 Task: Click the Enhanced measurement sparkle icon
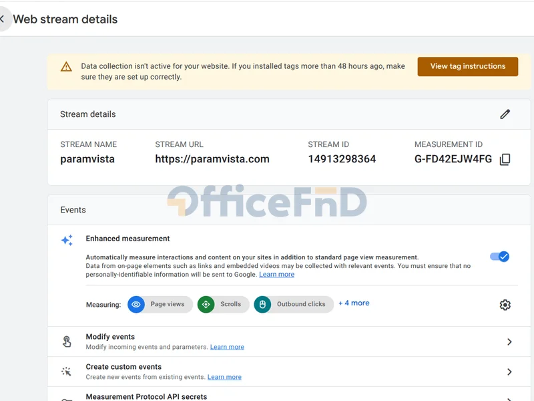coord(67,240)
